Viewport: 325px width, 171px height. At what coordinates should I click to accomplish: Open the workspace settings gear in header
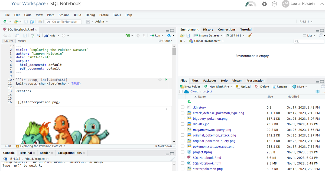[264, 4]
